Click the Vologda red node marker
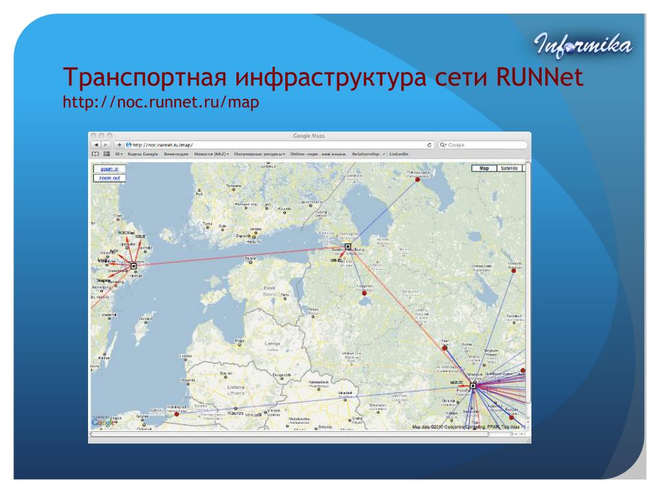Viewport: 658px width, 493px height. click(x=513, y=271)
